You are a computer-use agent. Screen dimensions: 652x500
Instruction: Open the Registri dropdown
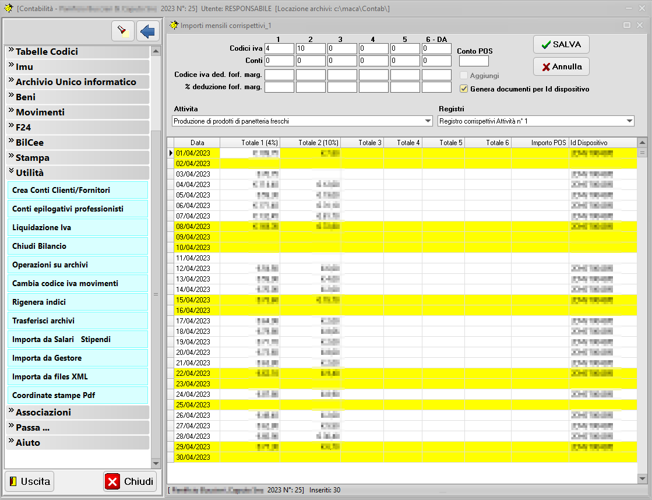(x=629, y=121)
